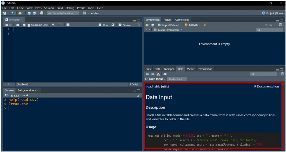Open the R Script file type selector

[x=135, y=84]
